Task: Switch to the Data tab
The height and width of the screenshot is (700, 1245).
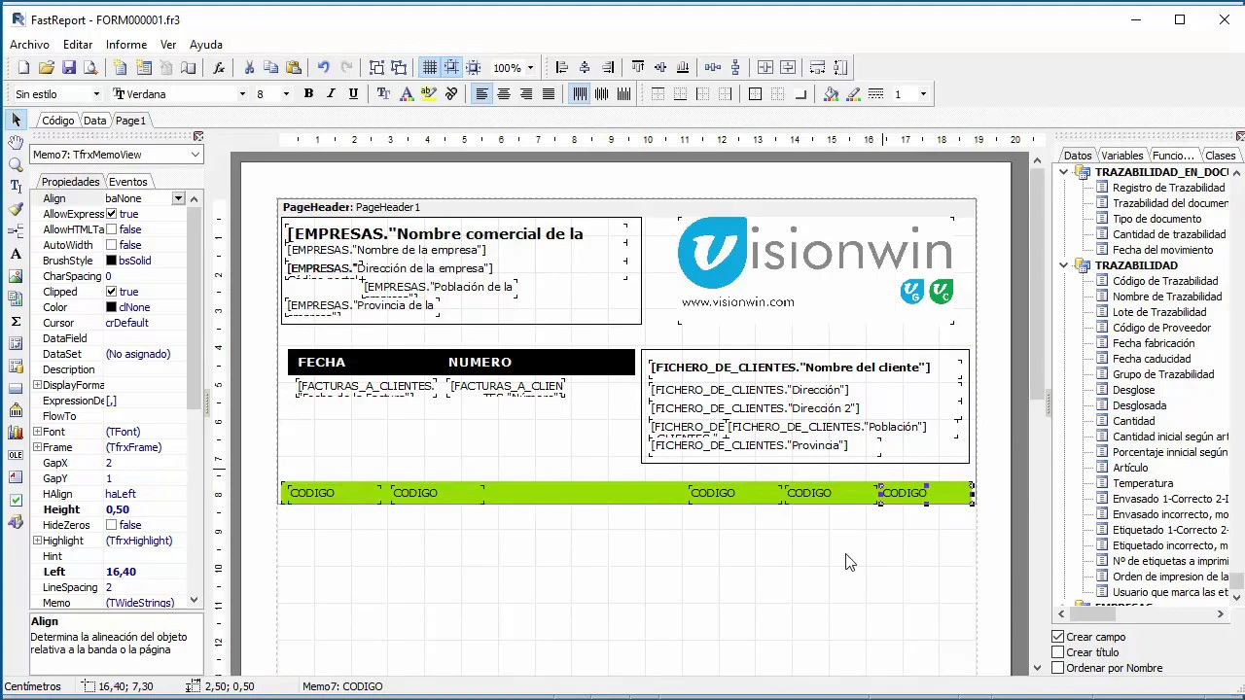Action: click(94, 121)
